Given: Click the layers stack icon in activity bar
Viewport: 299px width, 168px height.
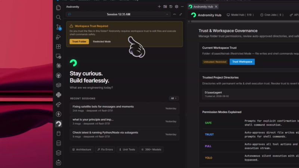Looking at the screenshot, I should tap(59, 153).
